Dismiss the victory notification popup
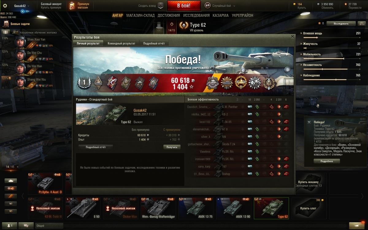This screenshot has height=230, width=368. click(309, 122)
